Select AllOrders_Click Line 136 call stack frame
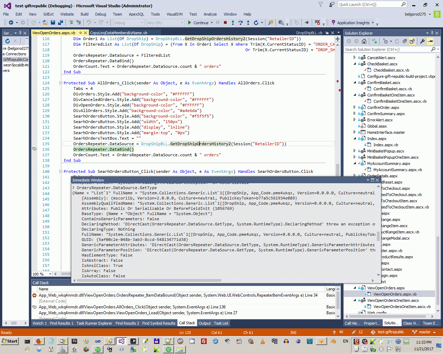Viewport: 443px width, 354px height. (x=132, y=307)
